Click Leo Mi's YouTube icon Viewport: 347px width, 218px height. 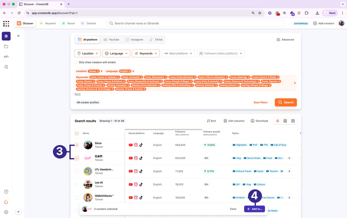coord(131,184)
